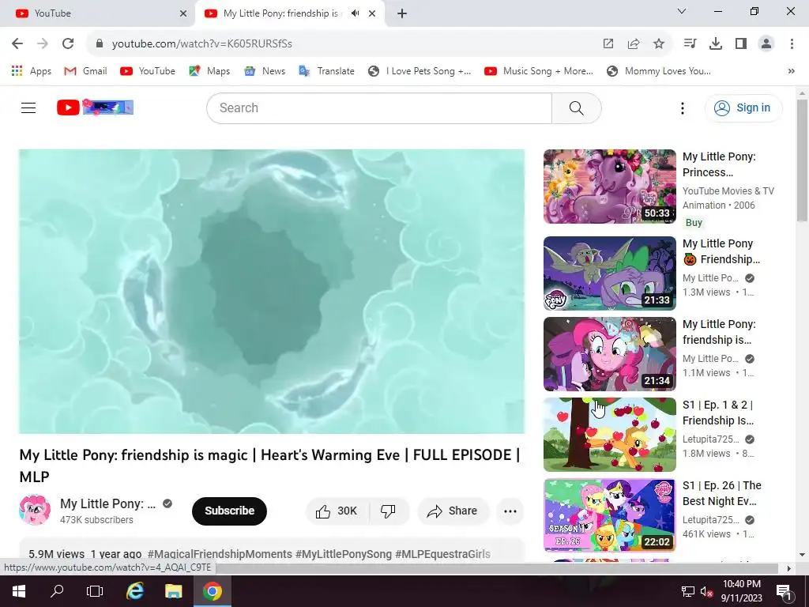The width and height of the screenshot is (809, 607).
Task: Open I Love Pets Song bookmark
Action: pos(420,71)
